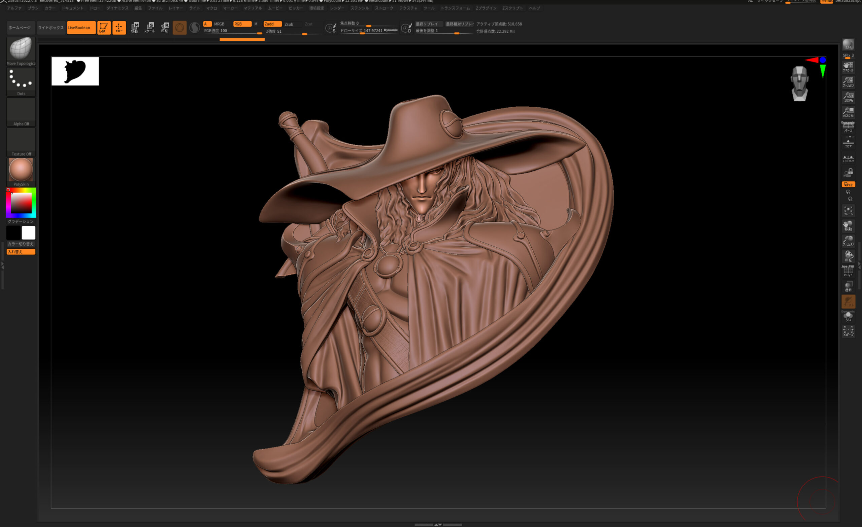
Task: Open the Alpha Off selector
Action: tap(21, 112)
